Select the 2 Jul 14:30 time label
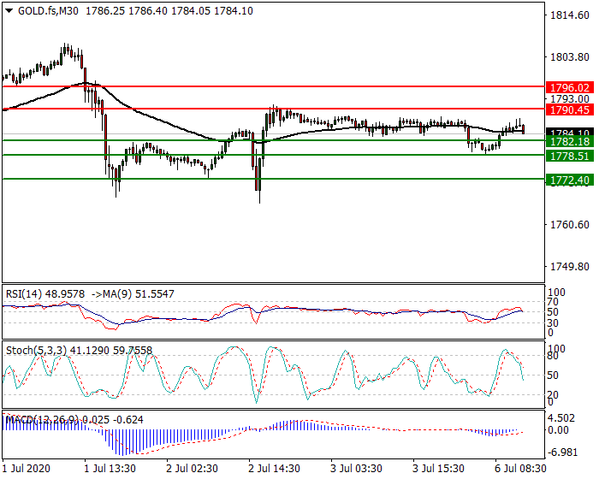599x479 pixels. (275, 468)
